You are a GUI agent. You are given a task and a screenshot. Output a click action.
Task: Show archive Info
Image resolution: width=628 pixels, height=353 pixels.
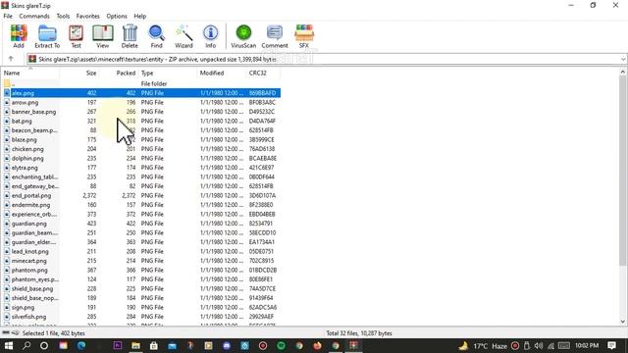(x=211, y=36)
